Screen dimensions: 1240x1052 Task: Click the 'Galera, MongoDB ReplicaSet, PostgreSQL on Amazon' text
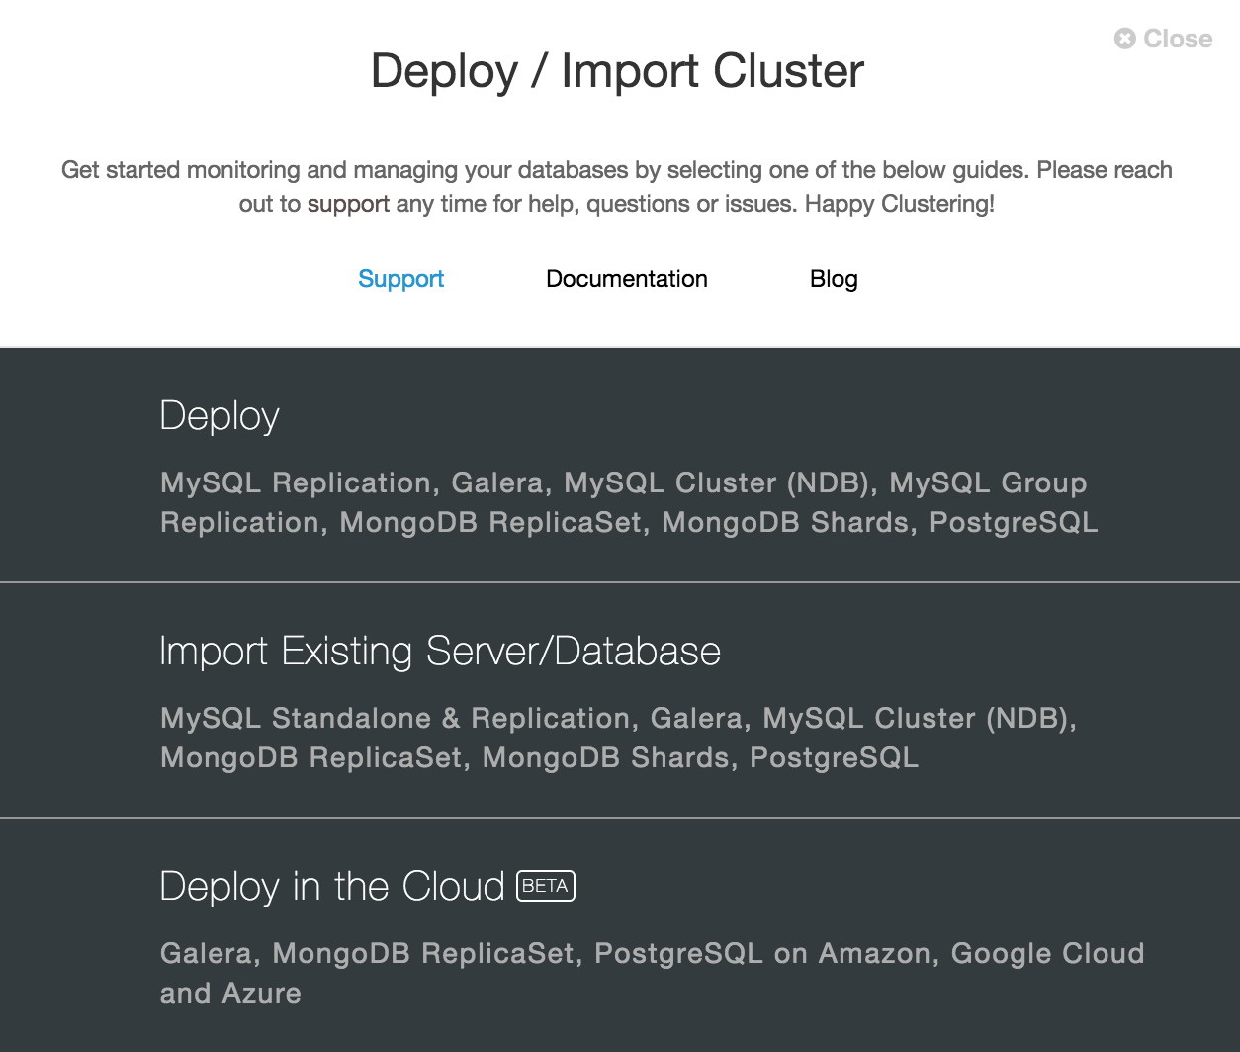click(x=652, y=973)
